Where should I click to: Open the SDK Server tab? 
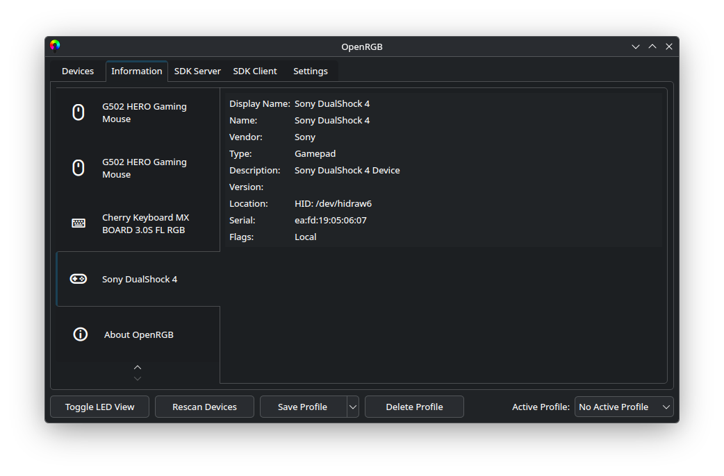click(197, 71)
